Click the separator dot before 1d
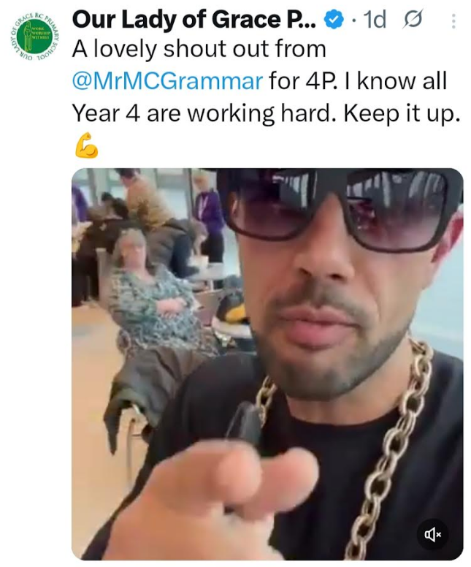This screenshot has width=471, height=567. tap(354, 20)
